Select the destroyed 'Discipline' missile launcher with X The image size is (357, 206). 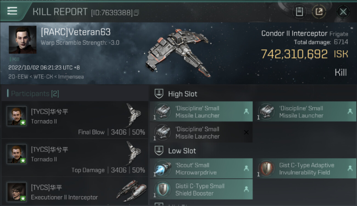(201, 132)
